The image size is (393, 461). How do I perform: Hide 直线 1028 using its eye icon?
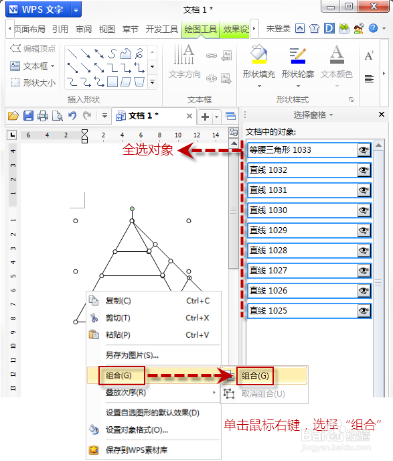pyautogui.click(x=364, y=251)
